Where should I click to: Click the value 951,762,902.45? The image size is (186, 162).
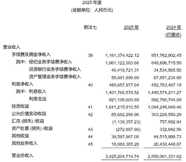[166, 55]
